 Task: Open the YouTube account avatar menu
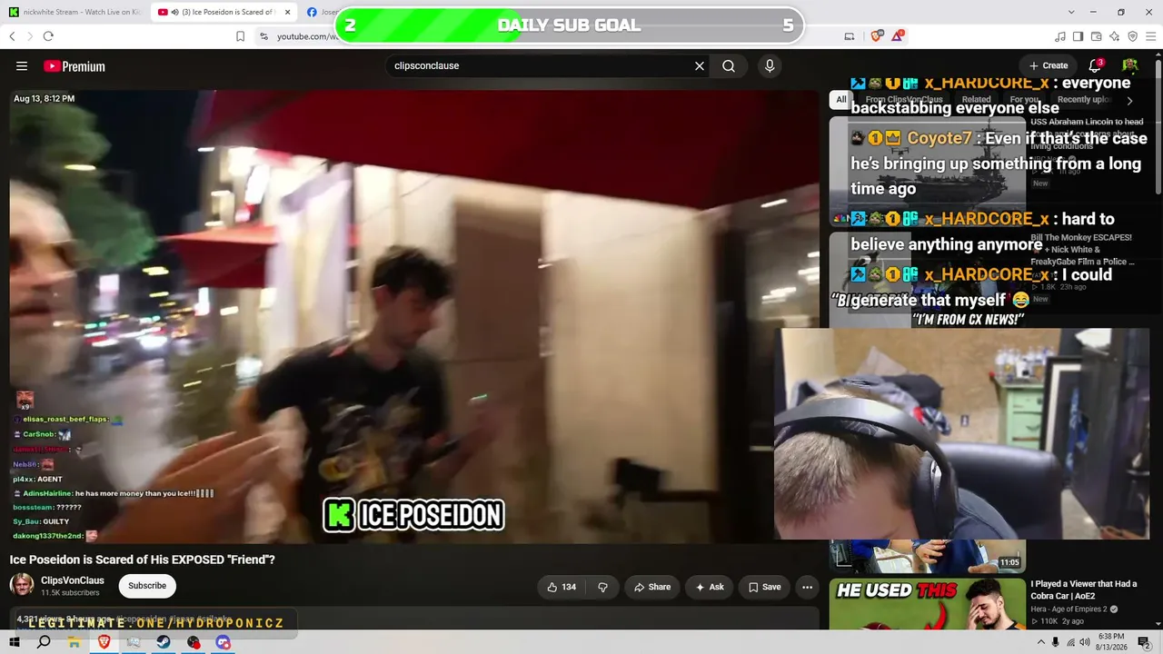click(1130, 65)
